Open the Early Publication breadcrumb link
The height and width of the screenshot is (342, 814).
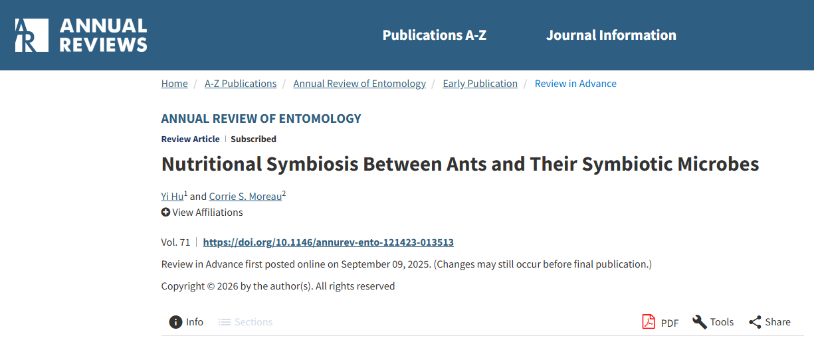point(480,84)
